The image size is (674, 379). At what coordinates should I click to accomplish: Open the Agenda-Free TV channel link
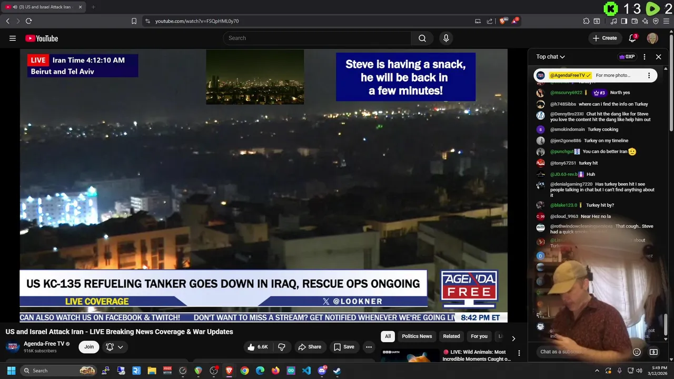click(x=44, y=344)
